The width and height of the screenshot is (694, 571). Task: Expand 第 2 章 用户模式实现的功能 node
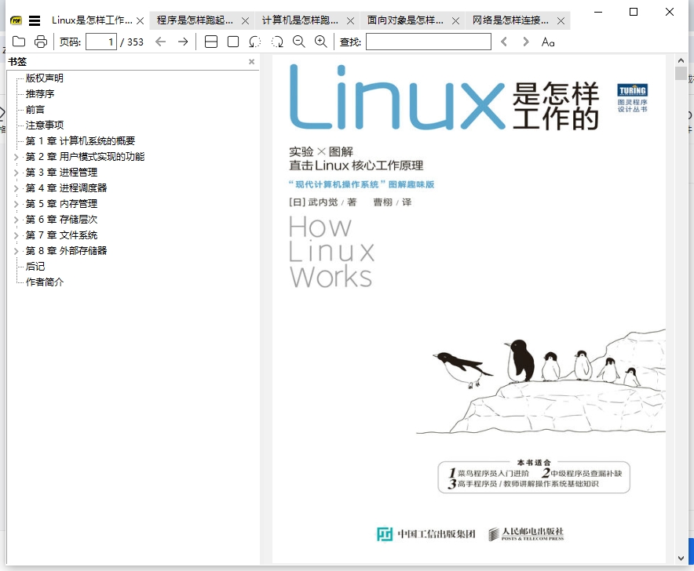tap(16, 157)
